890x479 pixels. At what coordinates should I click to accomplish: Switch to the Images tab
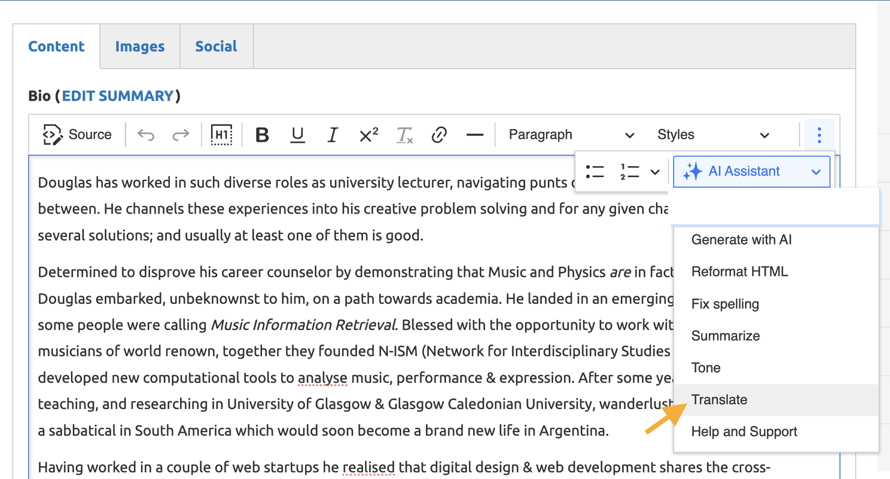click(x=140, y=47)
